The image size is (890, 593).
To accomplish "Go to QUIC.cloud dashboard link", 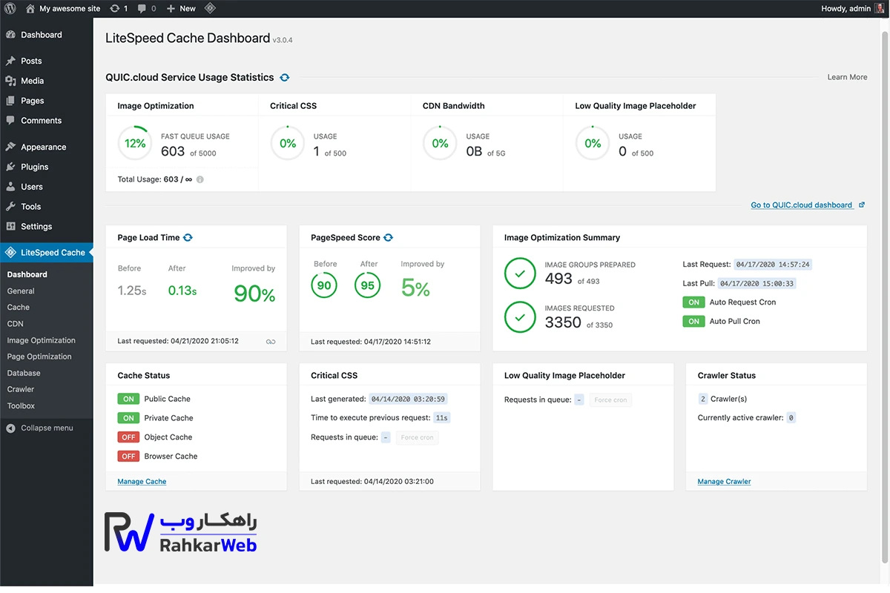I will coord(801,205).
